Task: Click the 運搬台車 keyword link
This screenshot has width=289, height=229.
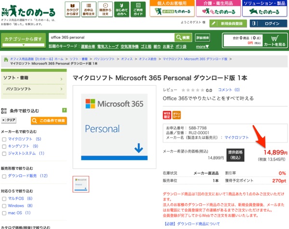Action: tap(88, 47)
